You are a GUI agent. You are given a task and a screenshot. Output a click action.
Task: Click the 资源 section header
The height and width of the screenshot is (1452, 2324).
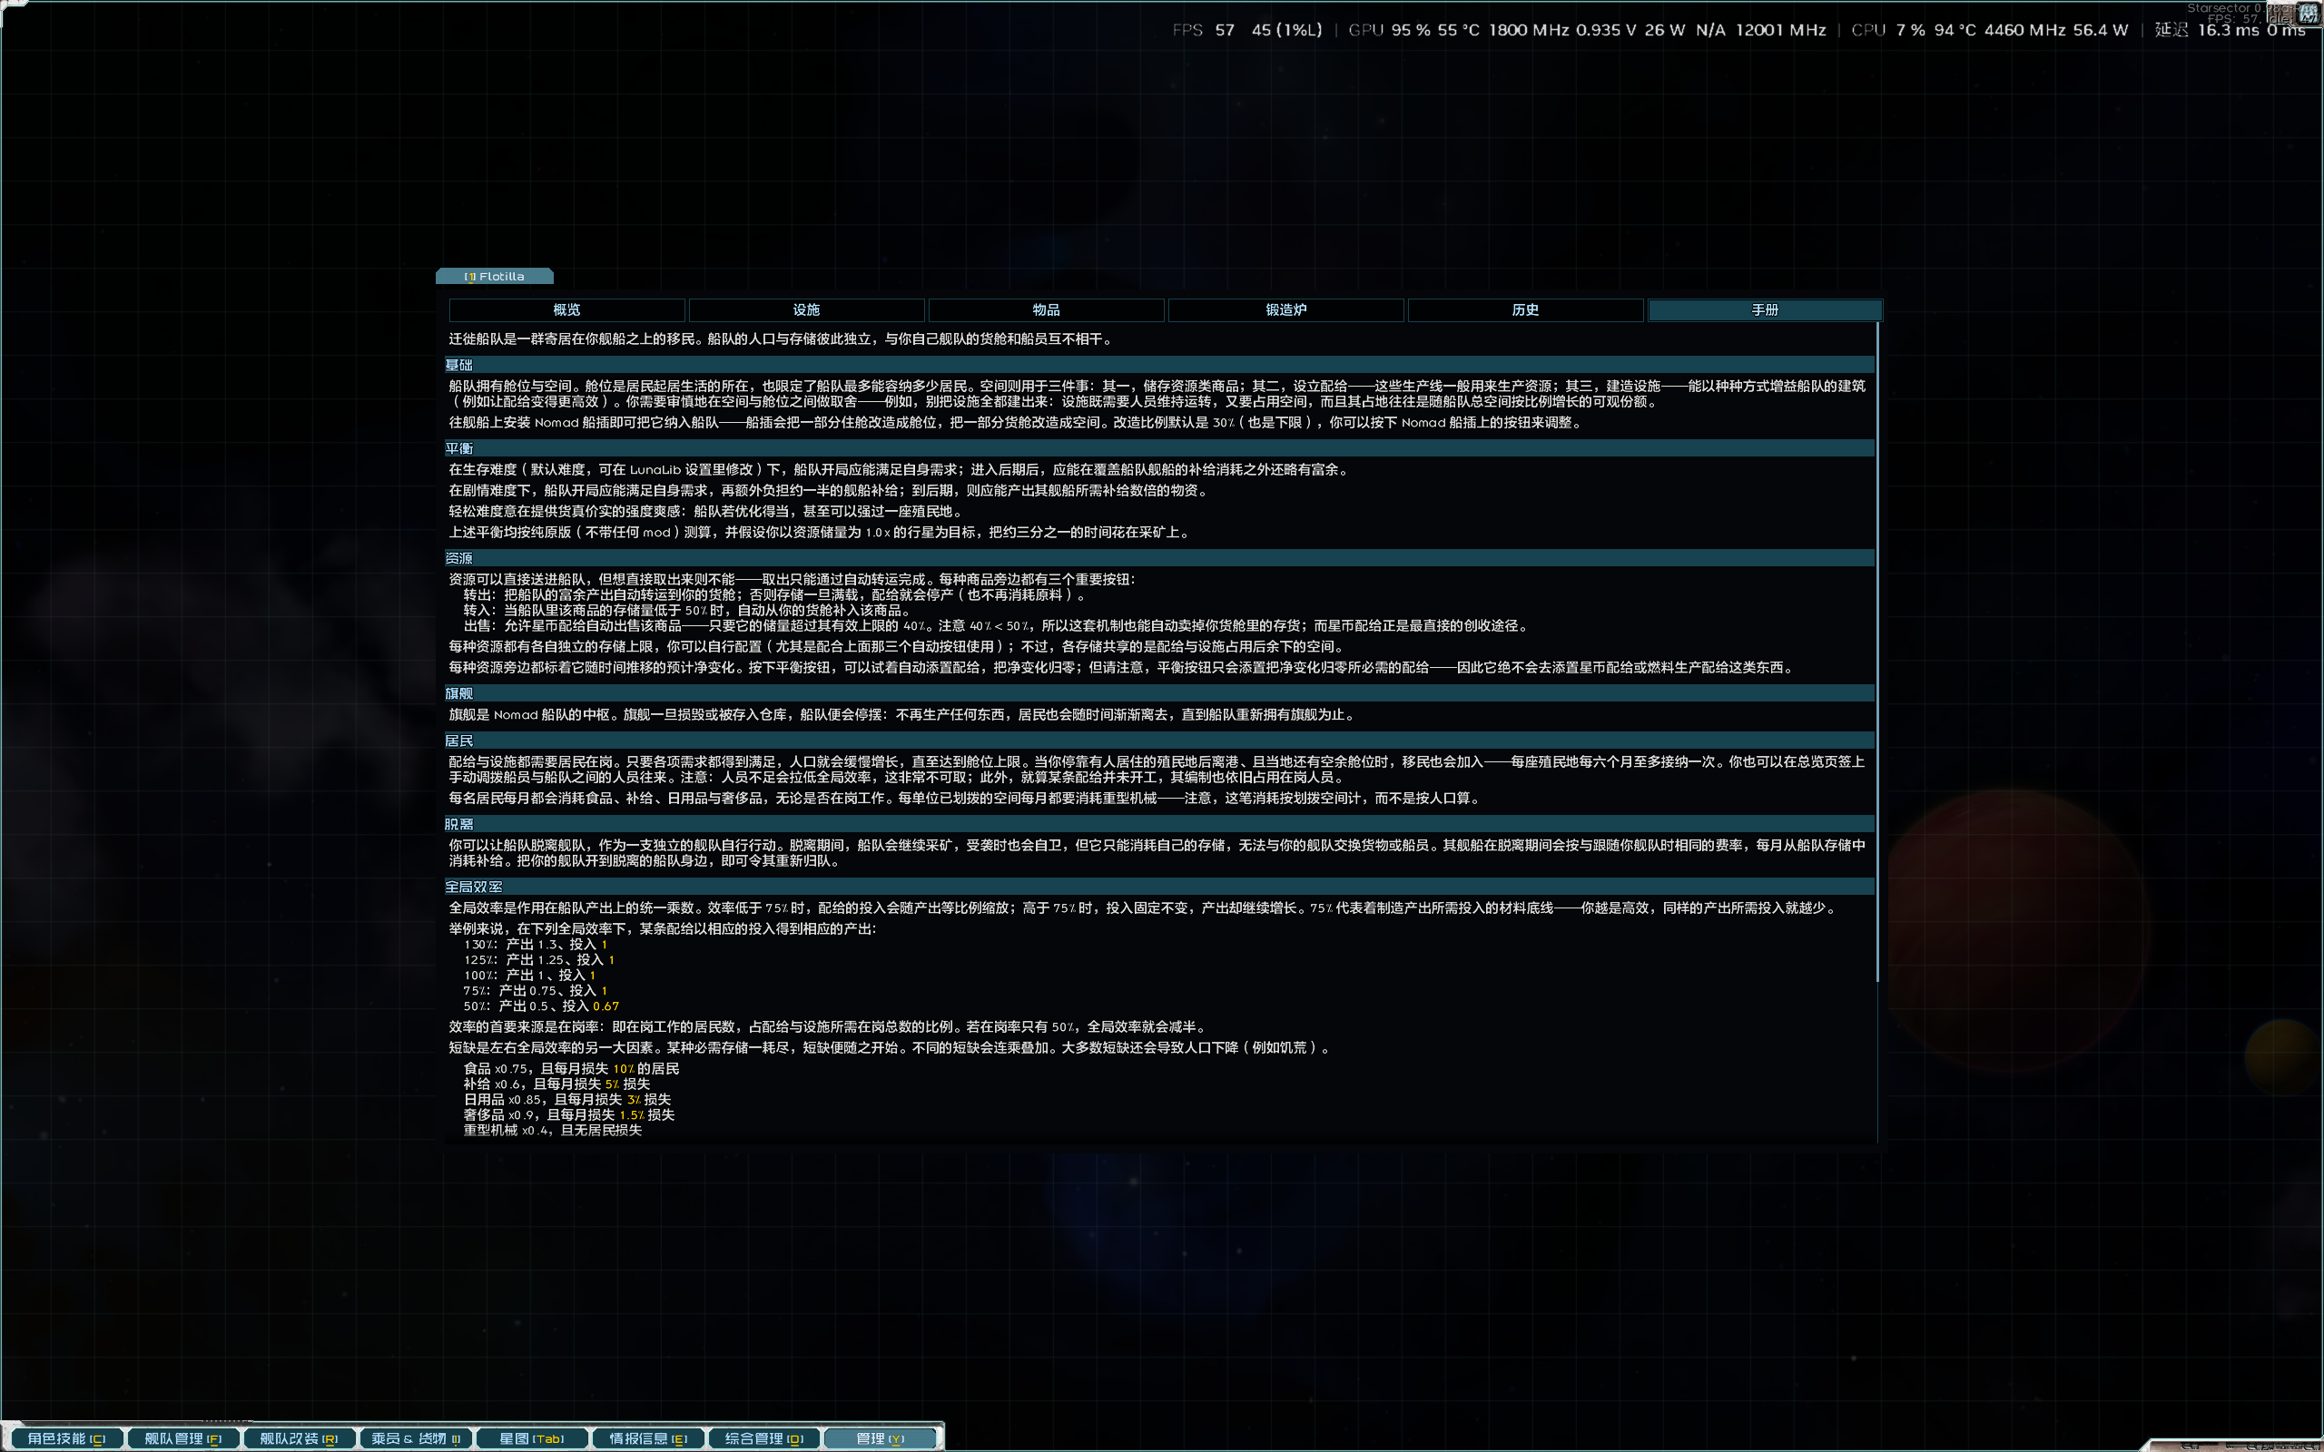1159,558
